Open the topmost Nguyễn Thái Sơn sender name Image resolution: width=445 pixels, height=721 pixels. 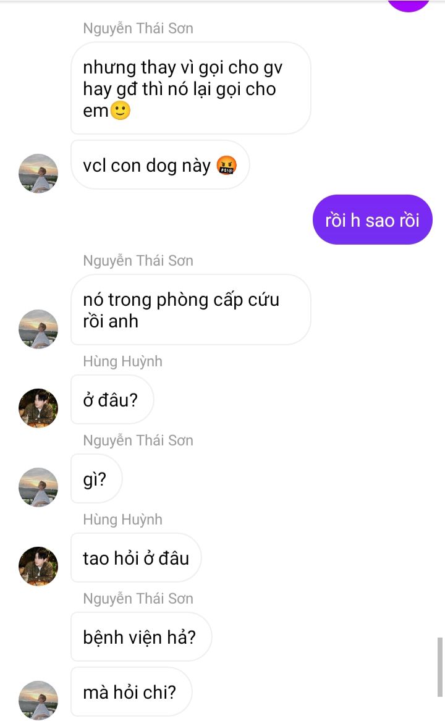[x=138, y=28]
